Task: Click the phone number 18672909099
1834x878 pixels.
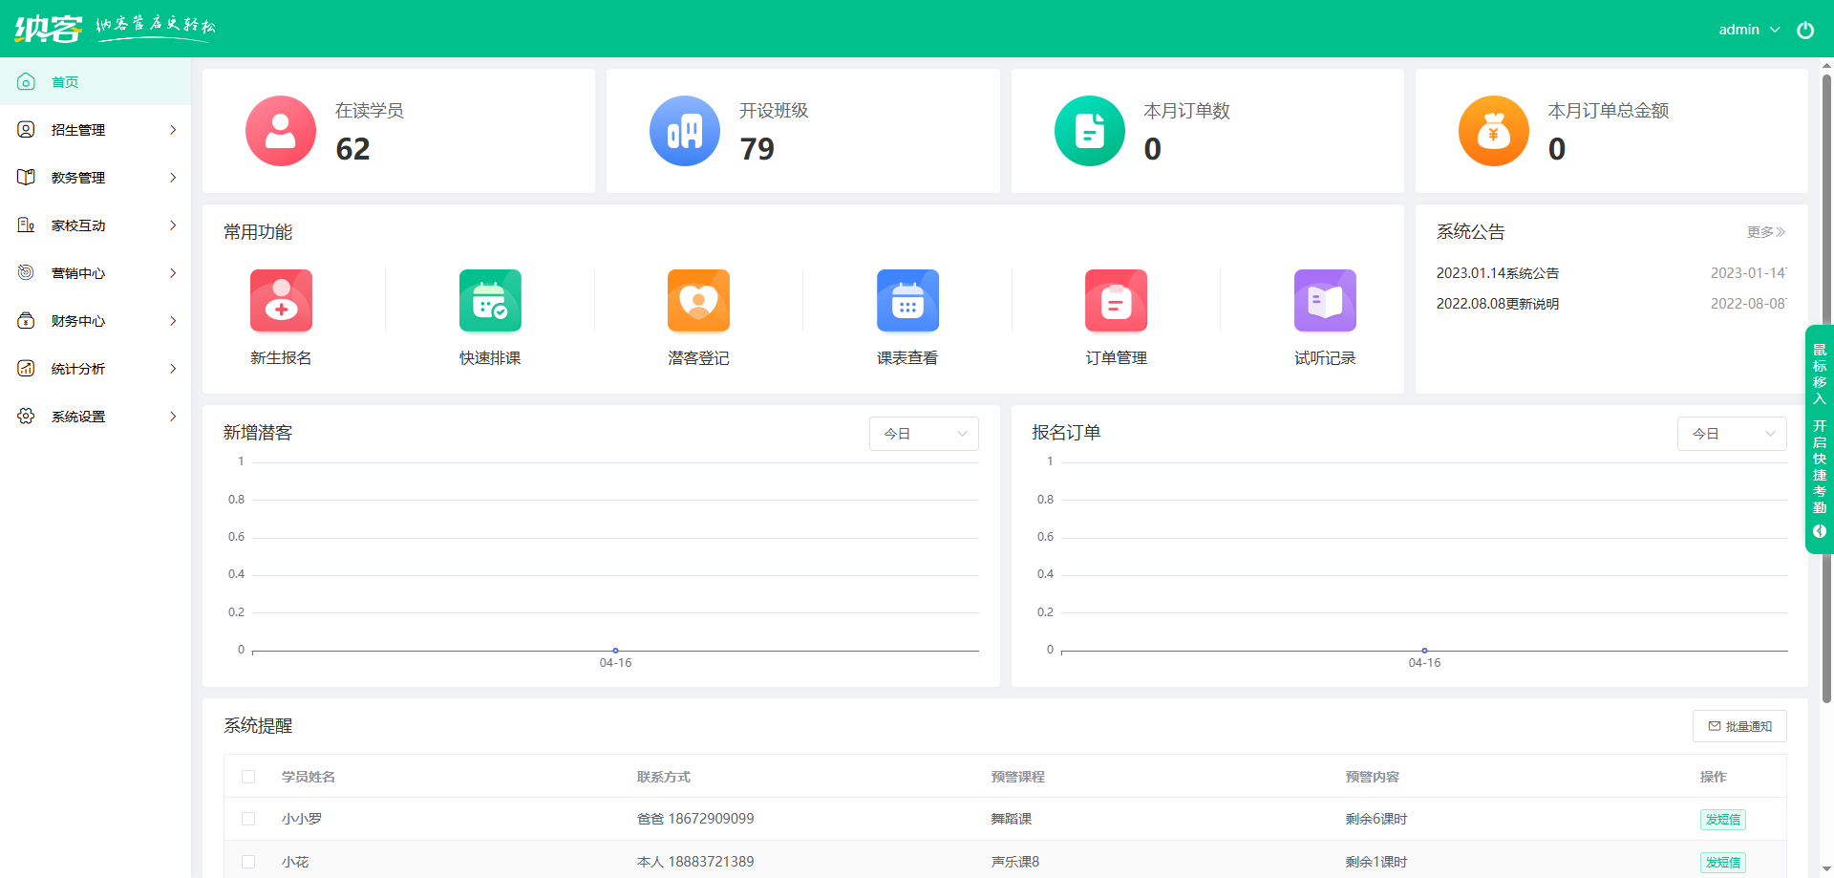Action: click(711, 819)
